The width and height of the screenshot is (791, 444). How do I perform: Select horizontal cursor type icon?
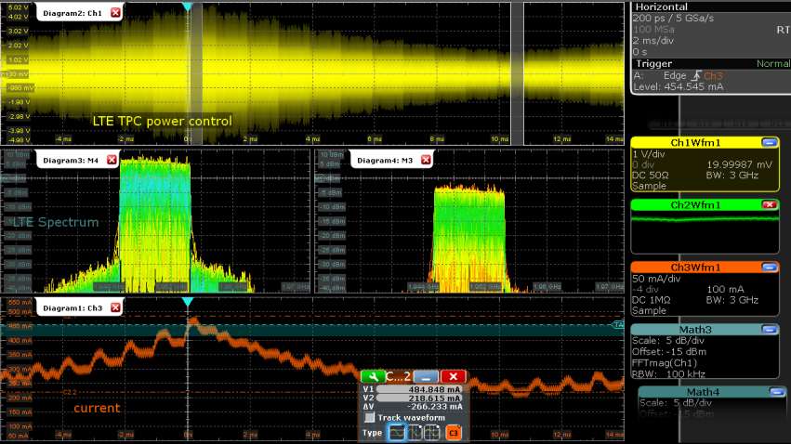coord(397,433)
